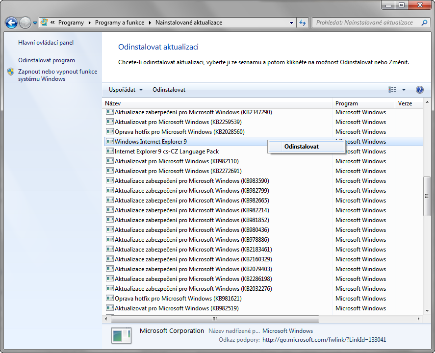Select the KB981852 security update

[263, 220]
